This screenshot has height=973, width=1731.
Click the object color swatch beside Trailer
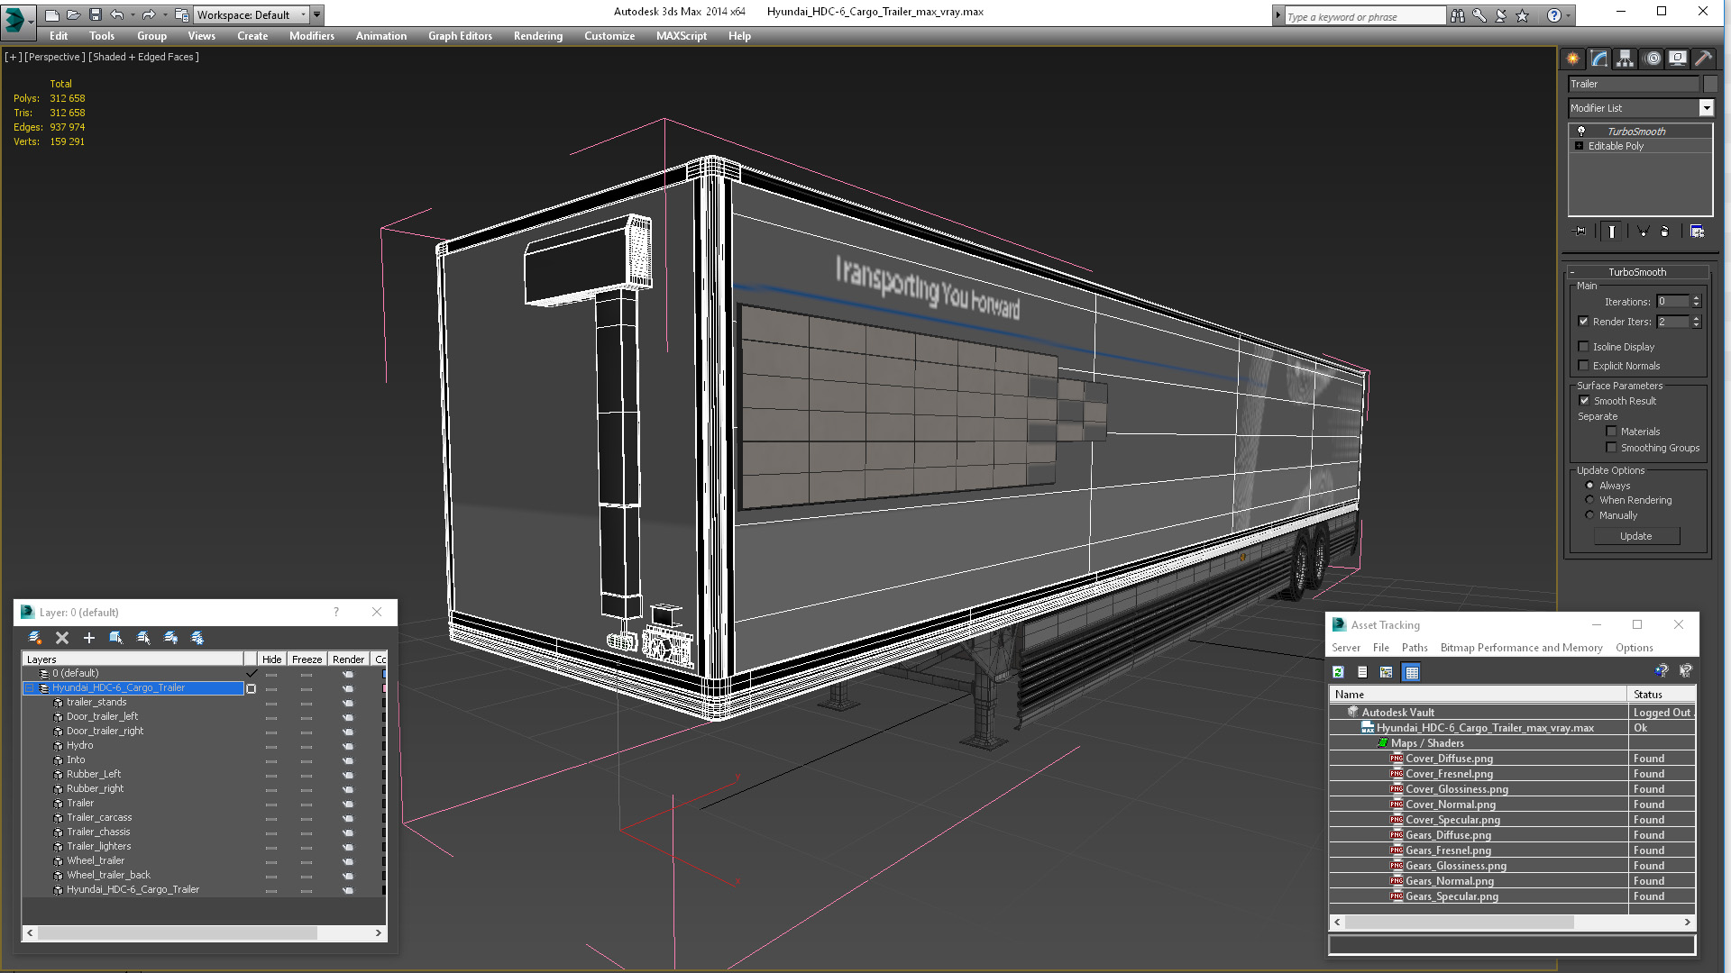pyautogui.click(x=1709, y=84)
